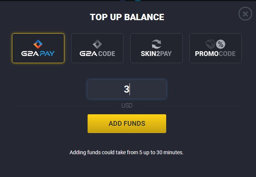256x177 pixels.
Task: Click the Skin2Pay swap arrows icon
Action: pos(156,44)
